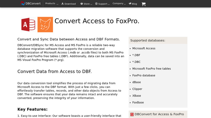Expand the Store dropdown chevron

(91, 4)
